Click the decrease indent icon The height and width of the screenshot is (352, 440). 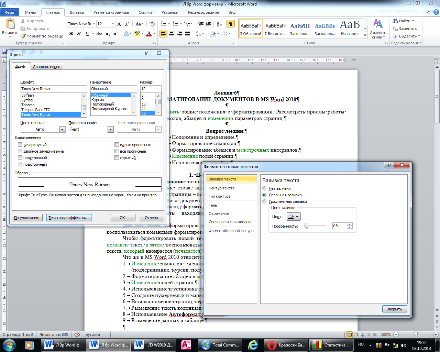pyautogui.click(x=201, y=24)
